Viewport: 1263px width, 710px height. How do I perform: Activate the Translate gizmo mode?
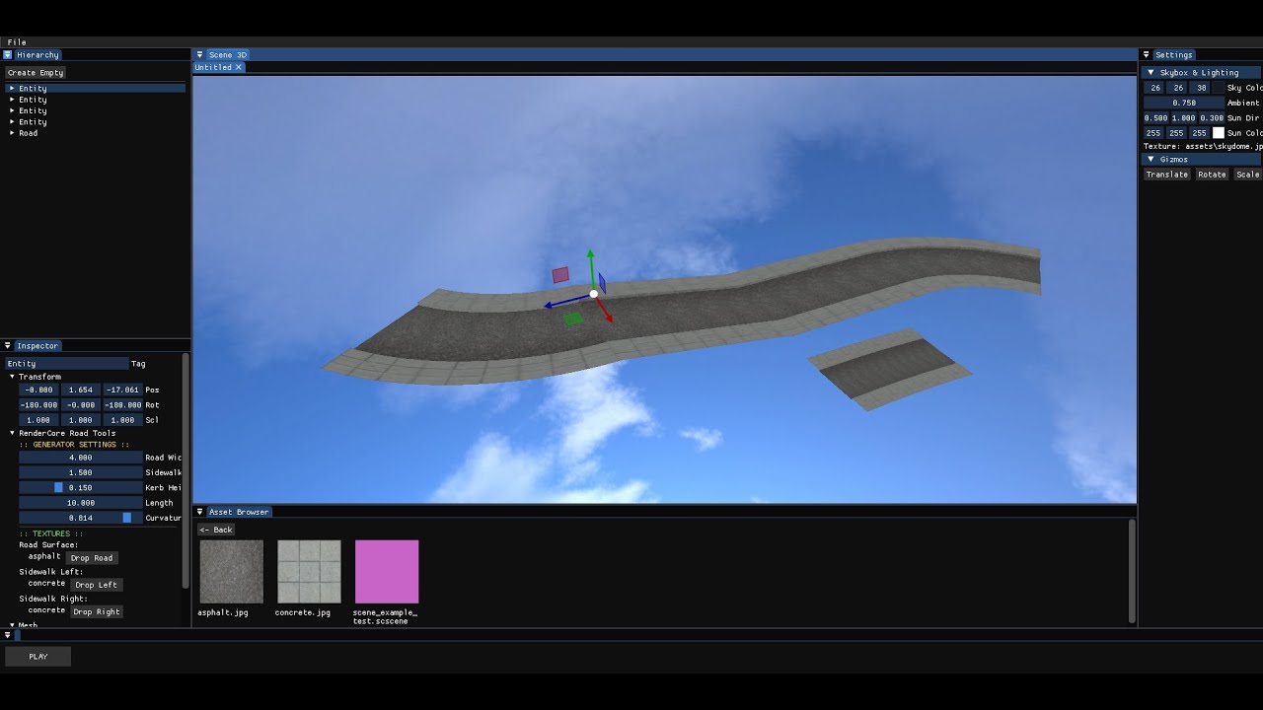pyautogui.click(x=1167, y=175)
